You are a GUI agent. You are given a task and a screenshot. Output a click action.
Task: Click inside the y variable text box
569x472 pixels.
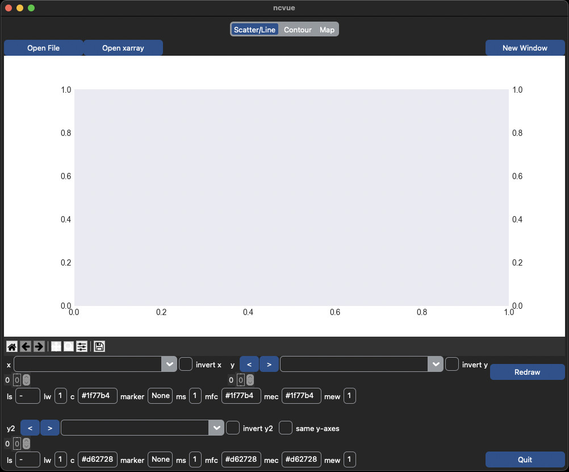(354, 364)
